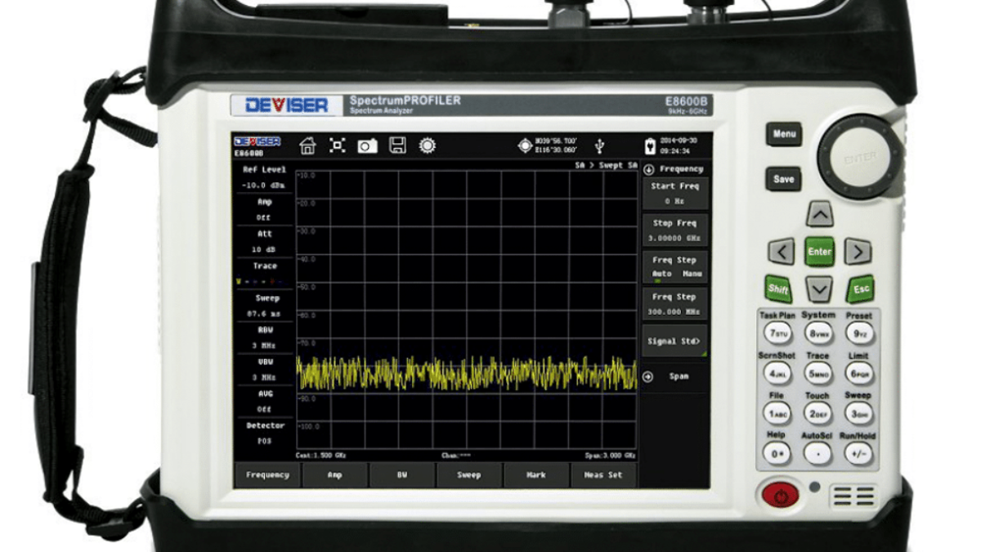Screen dimensions: 981x552
Task: Adjust the Ref Level -10.0 dBm value
Action: pyautogui.click(x=264, y=177)
